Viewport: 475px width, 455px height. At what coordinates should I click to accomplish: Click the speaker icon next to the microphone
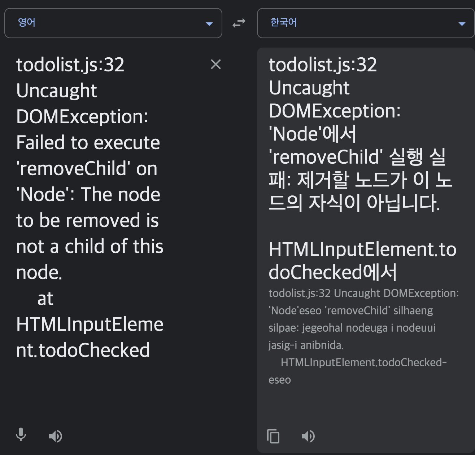(55, 436)
